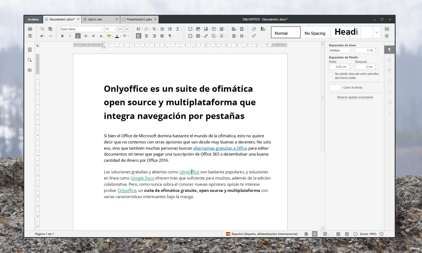This screenshot has width=422, height=253.
Task: Click the Color de fondo swatch
Action: 335,88
